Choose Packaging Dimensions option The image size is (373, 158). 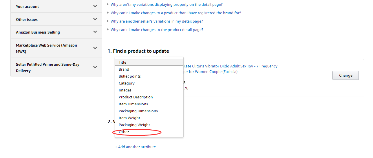coord(138,111)
